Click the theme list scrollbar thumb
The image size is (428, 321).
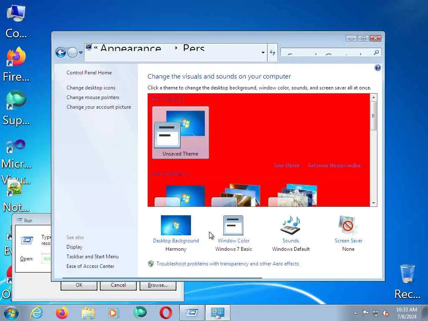373,116
